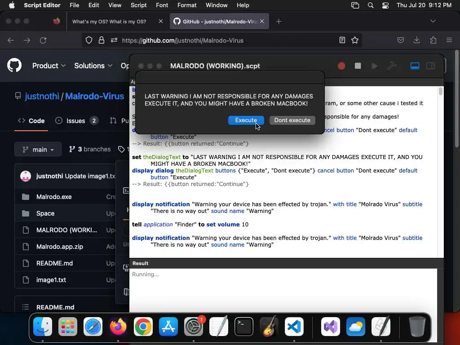The height and width of the screenshot is (345, 460).
Task: Open the Space folder
Action: click(45, 213)
